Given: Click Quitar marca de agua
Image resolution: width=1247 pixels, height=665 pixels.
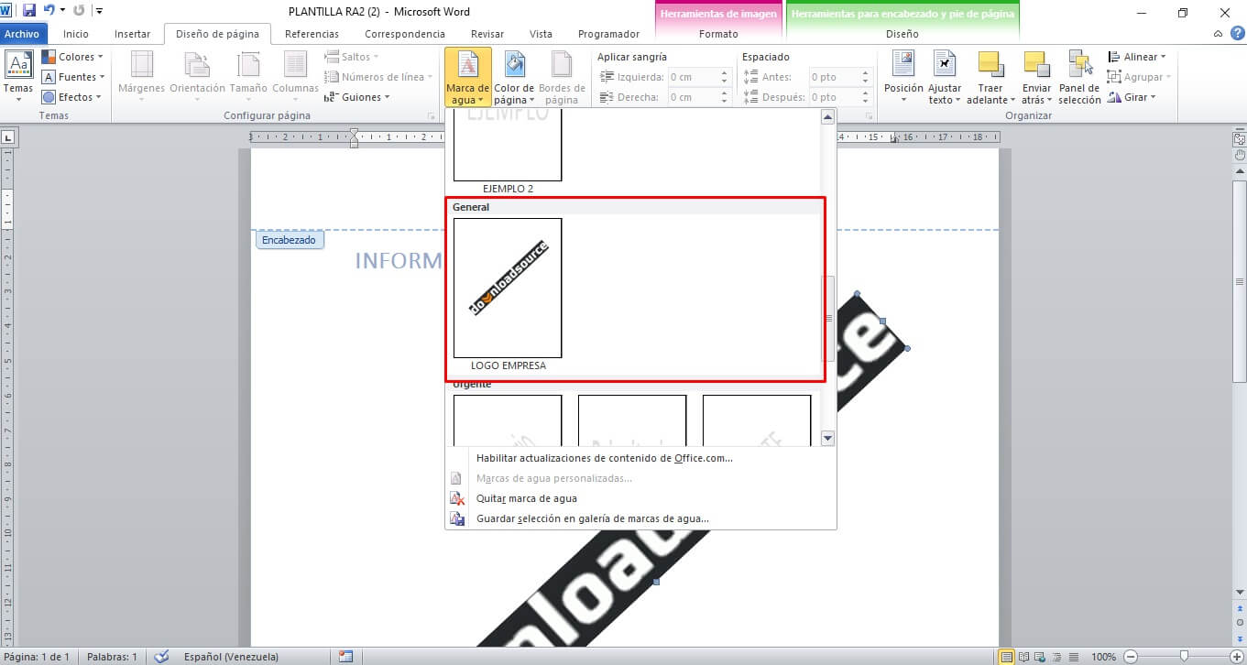Looking at the screenshot, I should pyautogui.click(x=527, y=498).
